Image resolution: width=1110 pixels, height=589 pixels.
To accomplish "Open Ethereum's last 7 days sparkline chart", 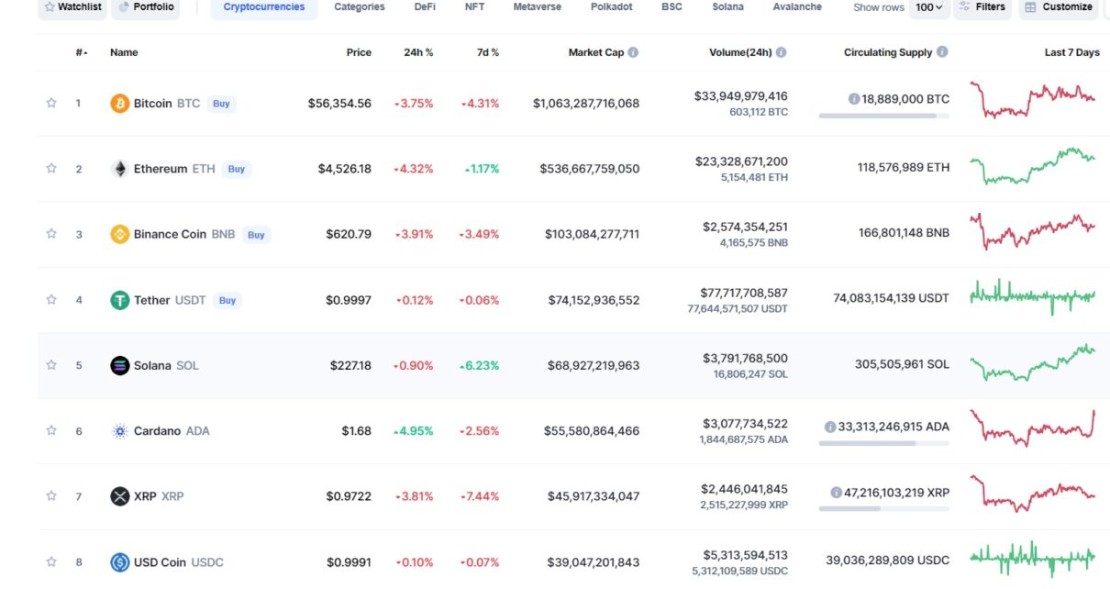I will (1033, 166).
